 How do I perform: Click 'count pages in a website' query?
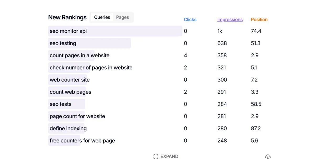80,56
